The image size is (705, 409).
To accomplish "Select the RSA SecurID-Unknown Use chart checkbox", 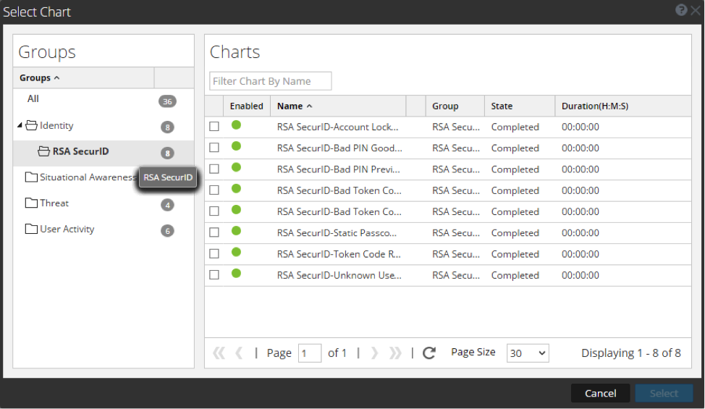I will [214, 275].
